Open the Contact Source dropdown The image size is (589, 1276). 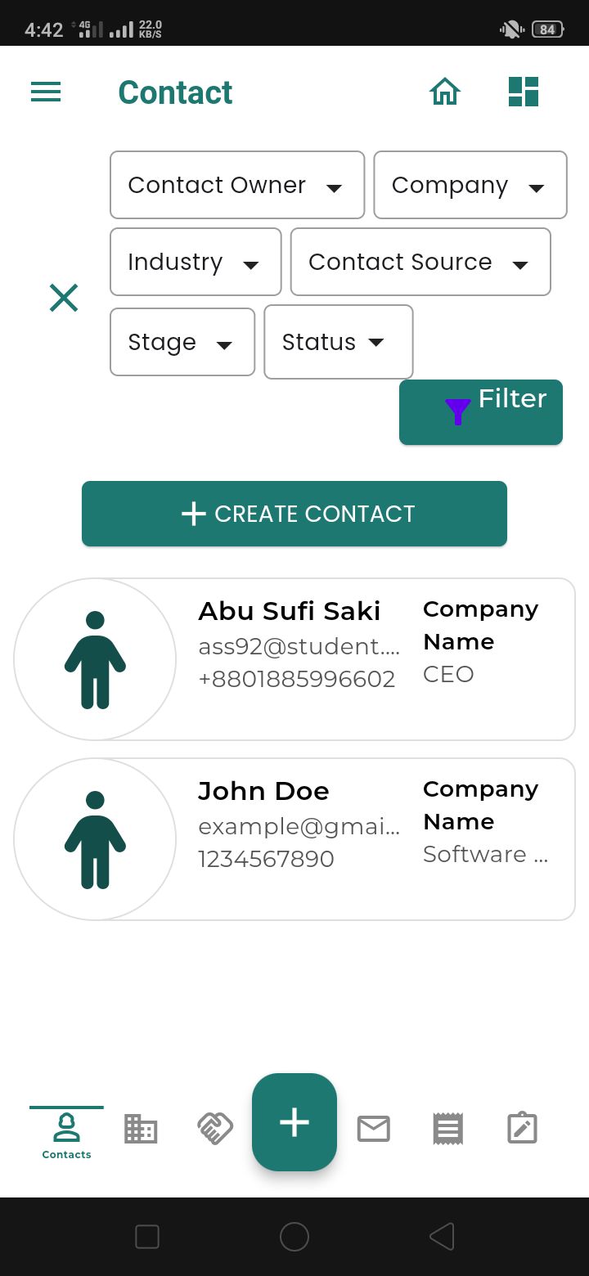click(420, 262)
